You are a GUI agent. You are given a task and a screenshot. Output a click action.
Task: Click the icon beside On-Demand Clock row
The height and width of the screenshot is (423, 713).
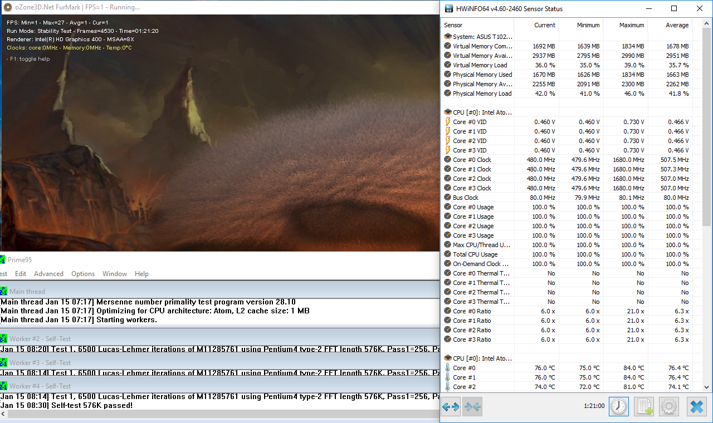click(x=448, y=264)
